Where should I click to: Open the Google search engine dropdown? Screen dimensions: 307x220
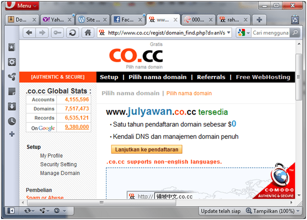pos(243,33)
